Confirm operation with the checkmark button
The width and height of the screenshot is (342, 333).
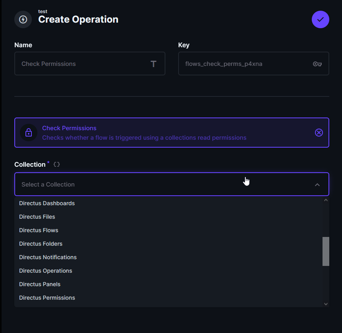[320, 19]
